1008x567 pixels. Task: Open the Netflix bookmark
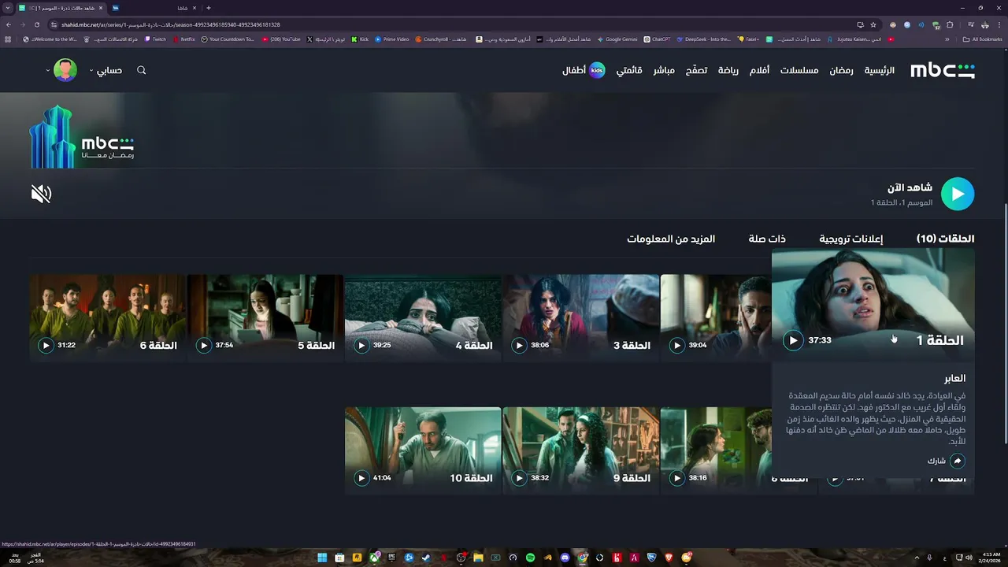(x=183, y=39)
